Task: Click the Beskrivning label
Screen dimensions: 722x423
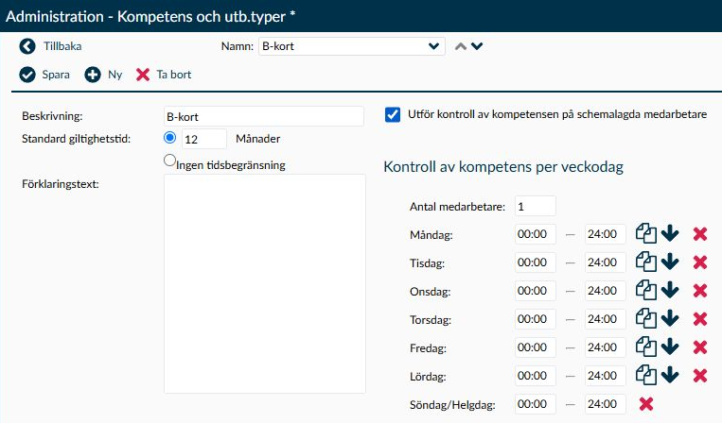Action: tap(52, 116)
